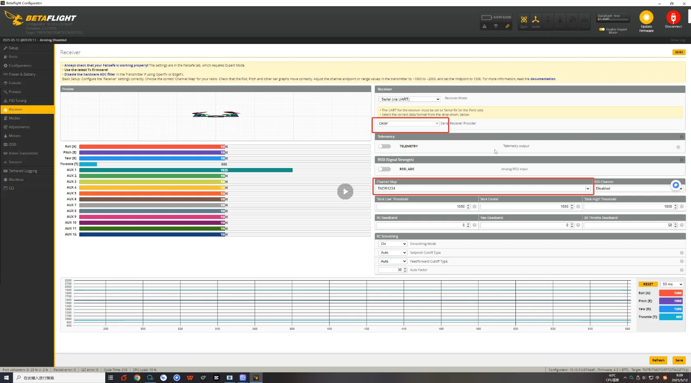The image size is (691, 383).
Task: Open the CLI tab
Action: (27, 188)
